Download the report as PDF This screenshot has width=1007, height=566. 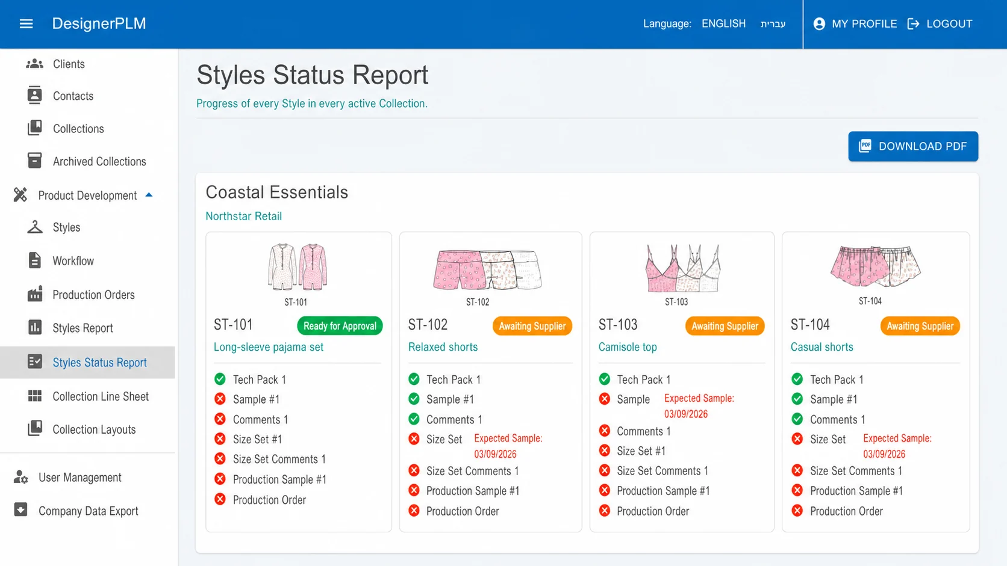pos(913,146)
